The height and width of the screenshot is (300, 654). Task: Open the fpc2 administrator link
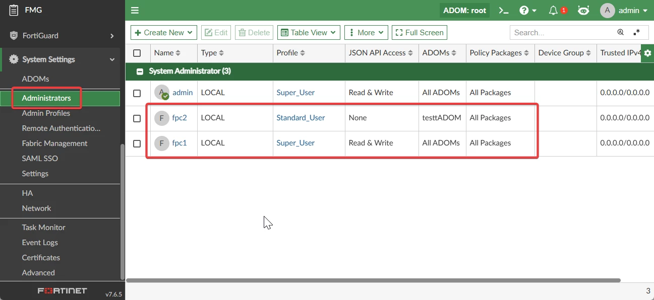click(180, 118)
